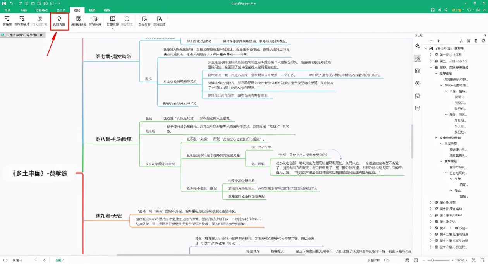Click the Undo icon in the title bar

click(11, 3)
